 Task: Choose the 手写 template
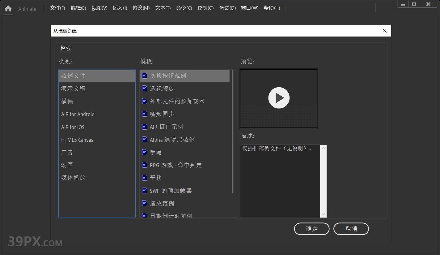(185, 152)
